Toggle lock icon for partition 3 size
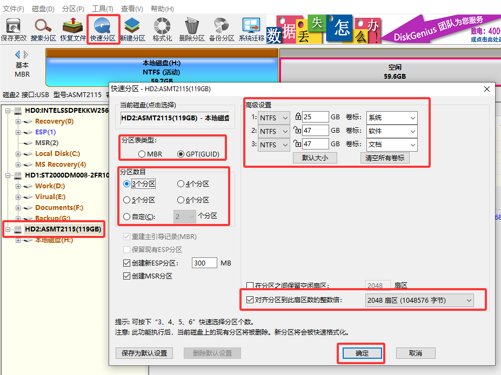Viewport: 501px width, 375px height. tap(297, 143)
